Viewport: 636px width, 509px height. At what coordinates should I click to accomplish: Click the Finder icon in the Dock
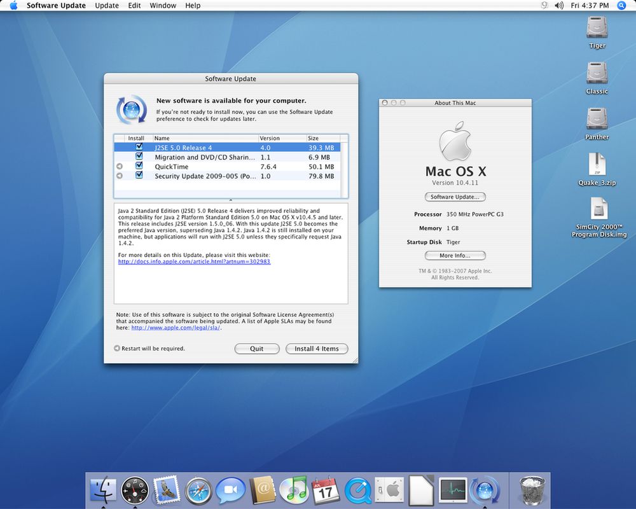point(104,490)
